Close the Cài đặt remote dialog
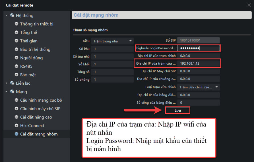Image resolution: width=254 pixels, height=162 pixels. coord(249,5)
